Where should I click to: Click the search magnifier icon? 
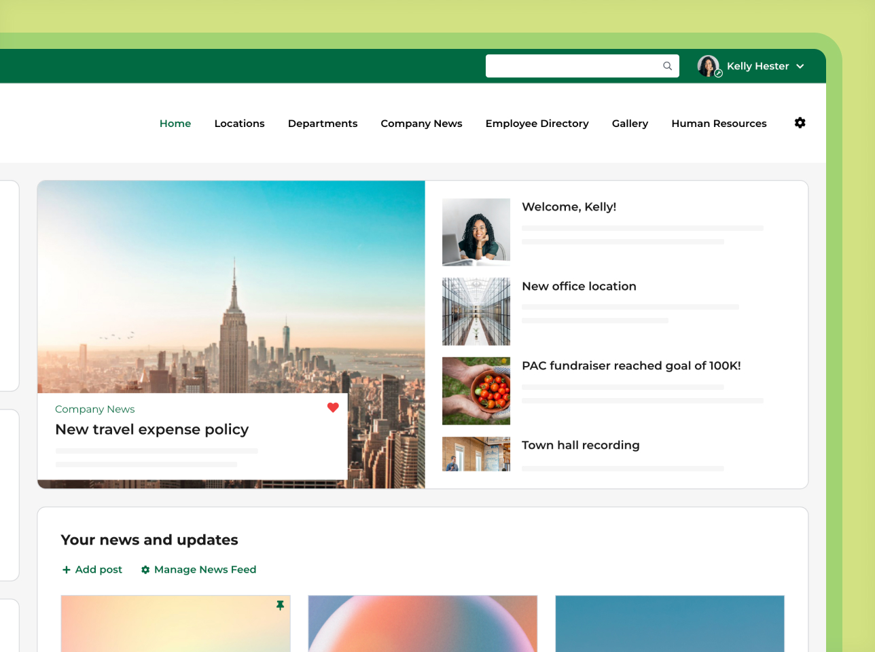(667, 66)
